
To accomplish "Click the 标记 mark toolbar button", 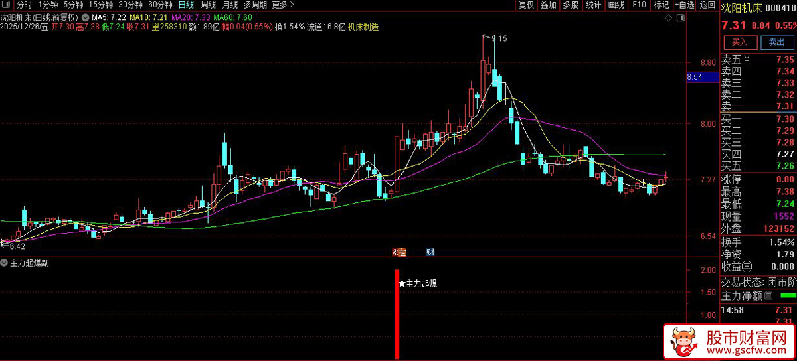I will point(661,5).
